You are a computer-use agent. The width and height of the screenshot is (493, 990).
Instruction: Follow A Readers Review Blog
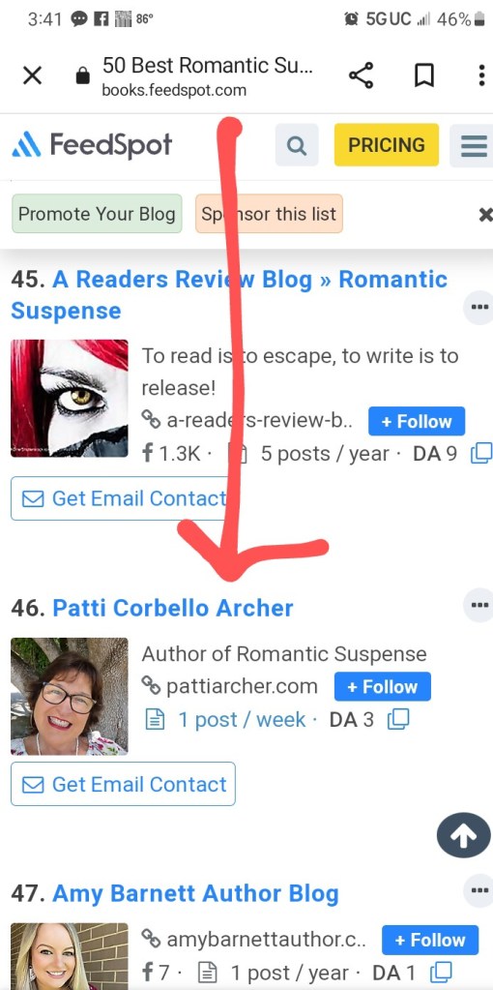(417, 421)
